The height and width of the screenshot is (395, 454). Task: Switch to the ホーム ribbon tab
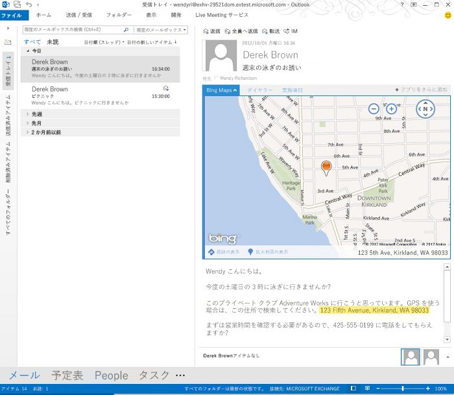coord(43,15)
